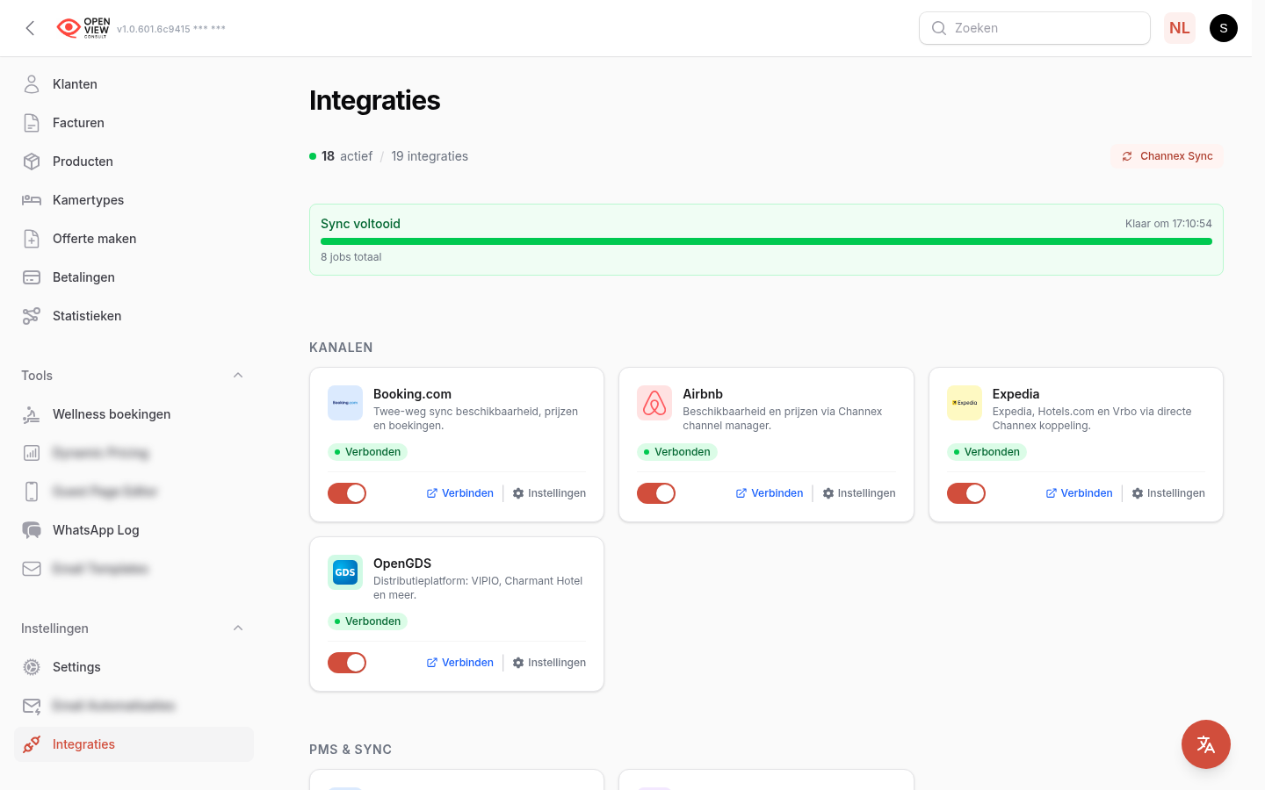Click Verbinden link for Booking.com
Image resolution: width=1265 pixels, height=790 pixels.
point(460,493)
